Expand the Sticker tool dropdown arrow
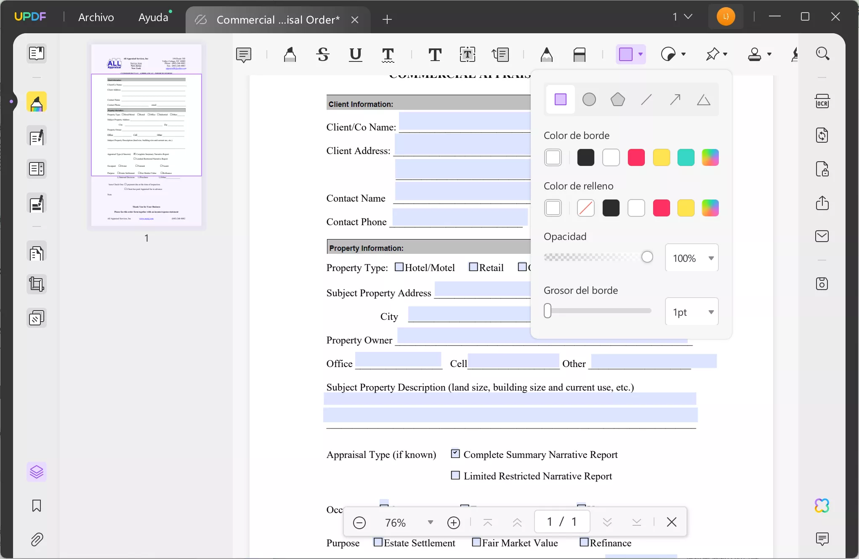The image size is (859, 559). point(683,54)
